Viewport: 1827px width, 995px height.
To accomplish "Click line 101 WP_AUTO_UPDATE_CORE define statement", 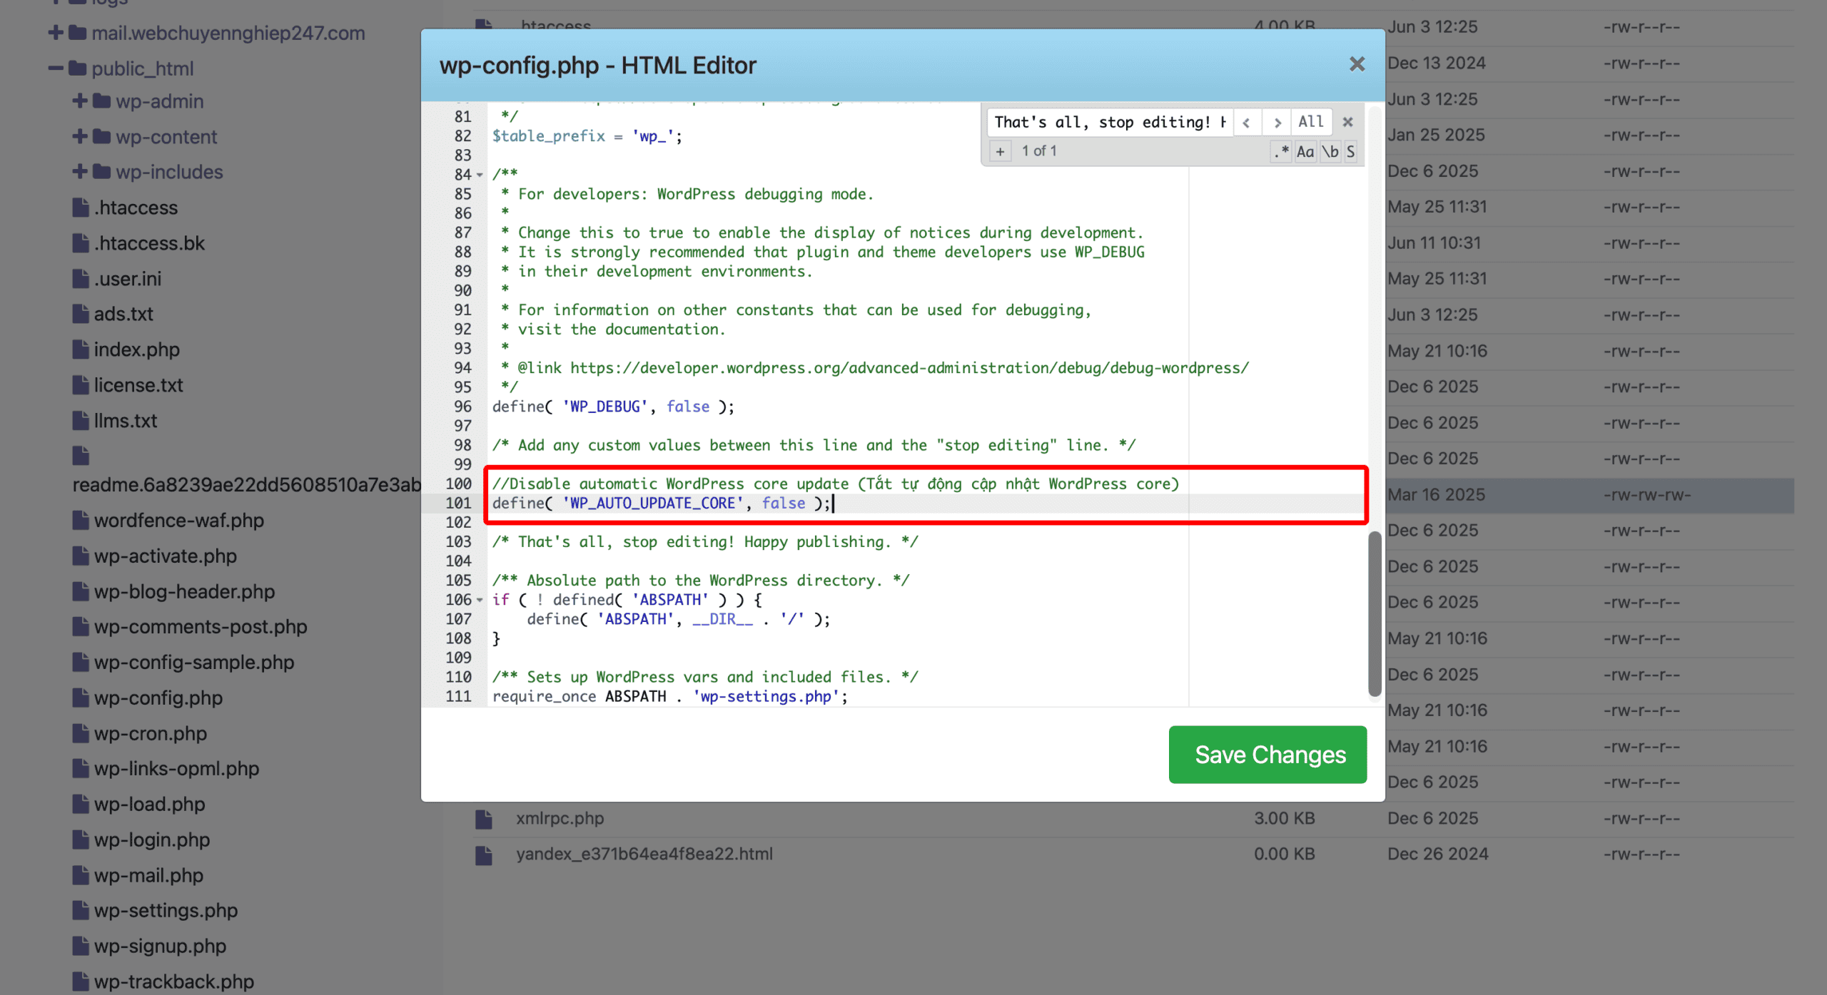I will 662,504.
